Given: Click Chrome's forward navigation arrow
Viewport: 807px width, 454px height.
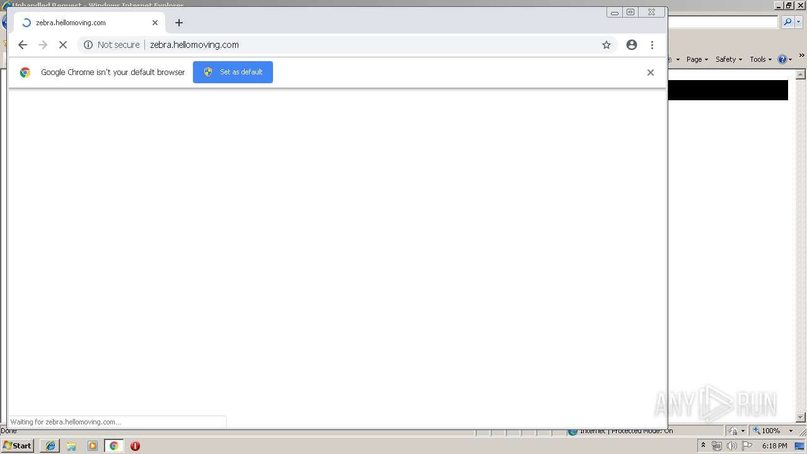Looking at the screenshot, I should [x=43, y=45].
